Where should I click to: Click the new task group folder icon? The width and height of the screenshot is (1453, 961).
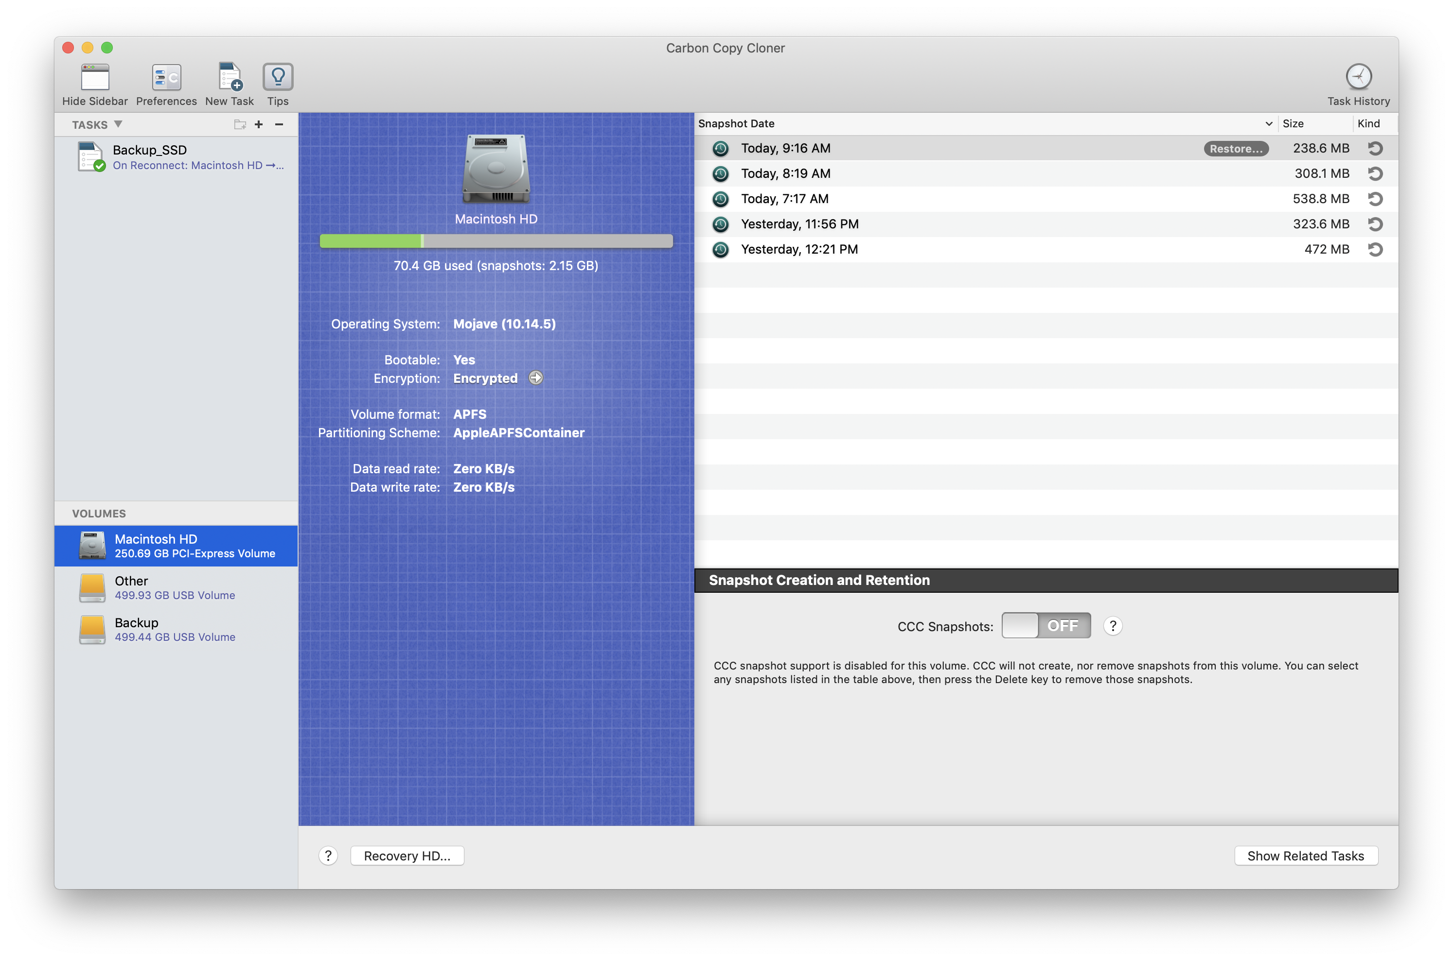tap(240, 124)
